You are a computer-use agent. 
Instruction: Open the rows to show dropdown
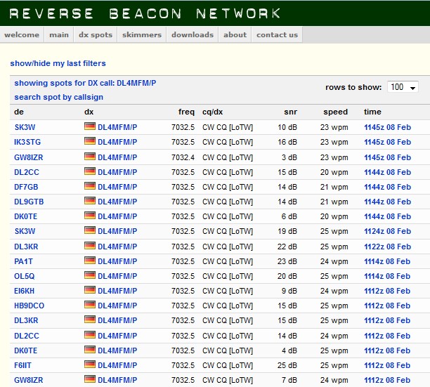click(403, 87)
